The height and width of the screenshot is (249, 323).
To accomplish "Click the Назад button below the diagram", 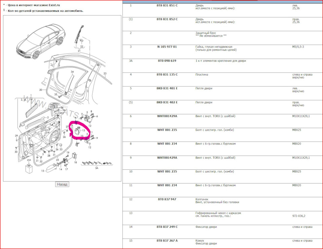I will (62, 184).
